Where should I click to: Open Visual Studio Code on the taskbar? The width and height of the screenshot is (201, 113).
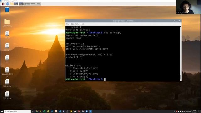(60, 111)
